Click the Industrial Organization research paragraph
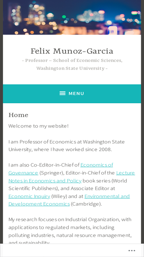Screen dimensions: 144x257 [70, 231]
